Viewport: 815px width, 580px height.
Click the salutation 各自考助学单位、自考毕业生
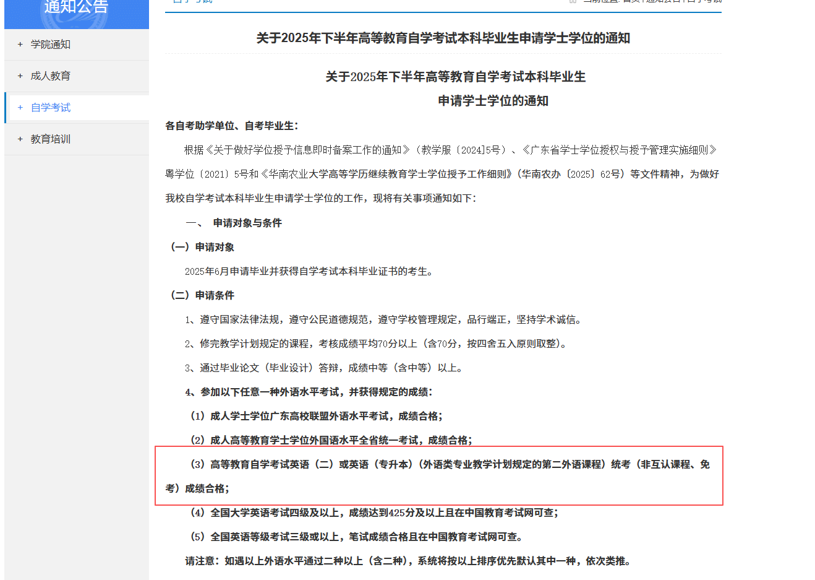click(x=232, y=126)
